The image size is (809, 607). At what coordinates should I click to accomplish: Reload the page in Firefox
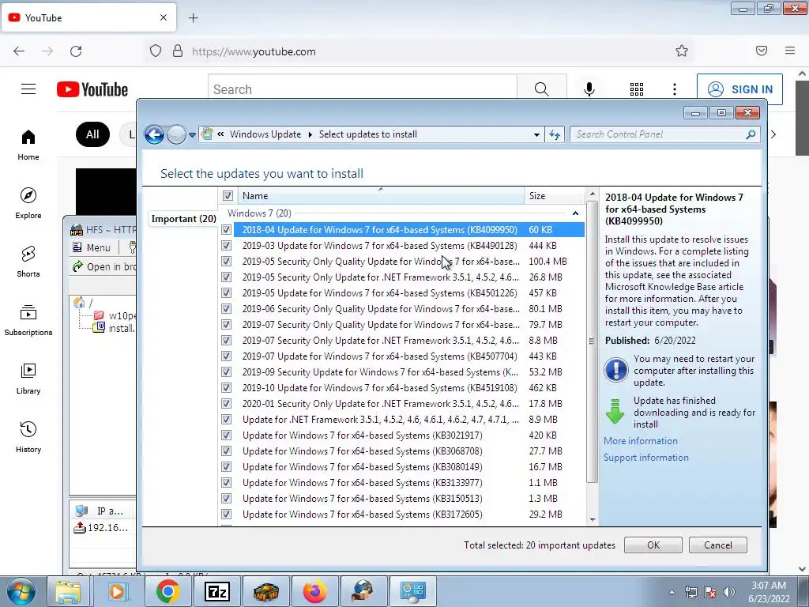(x=76, y=51)
